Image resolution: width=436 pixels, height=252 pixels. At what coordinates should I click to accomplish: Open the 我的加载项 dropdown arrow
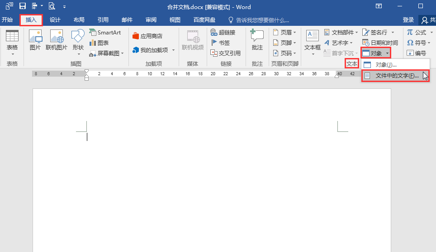coord(173,50)
